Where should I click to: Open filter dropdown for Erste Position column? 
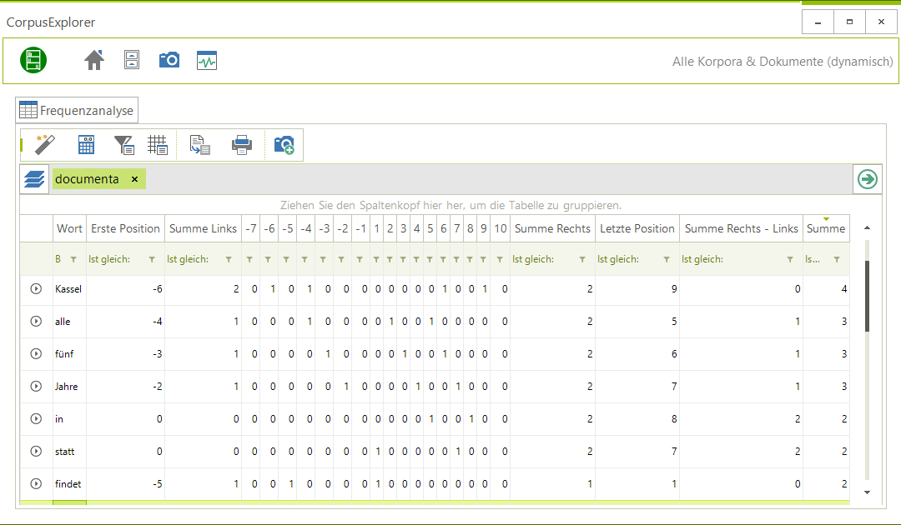[151, 260]
